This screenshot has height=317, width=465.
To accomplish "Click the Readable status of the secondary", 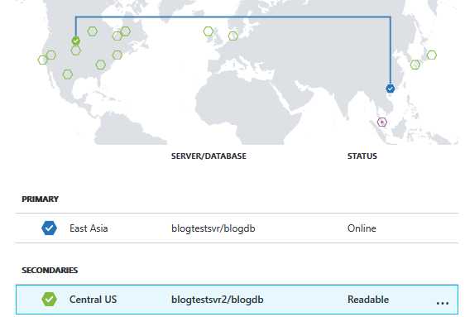I will (368, 300).
